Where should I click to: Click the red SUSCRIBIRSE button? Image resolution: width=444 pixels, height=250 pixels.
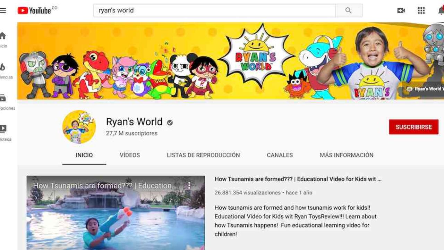click(x=413, y=127)
